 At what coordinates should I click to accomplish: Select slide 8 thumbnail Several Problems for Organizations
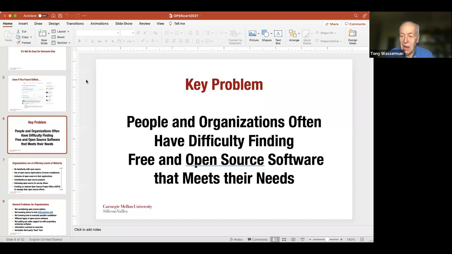pos(37,217)
